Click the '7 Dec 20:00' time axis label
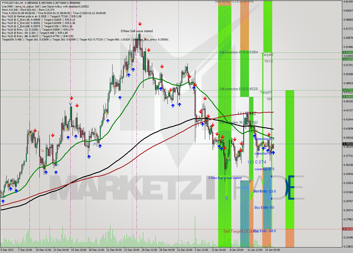The image size is (353, 253). pos(25,250)
